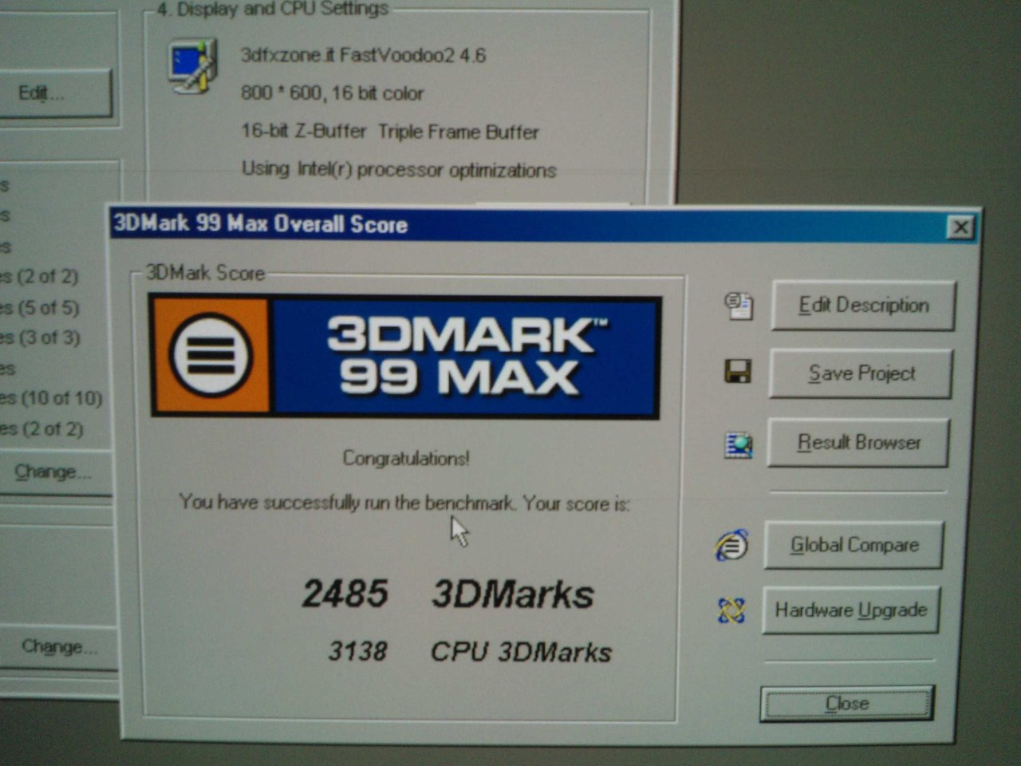Click the monitor icon beside Result Browser
This screenshot has height=766, width=1021.
tap(738, 444)
